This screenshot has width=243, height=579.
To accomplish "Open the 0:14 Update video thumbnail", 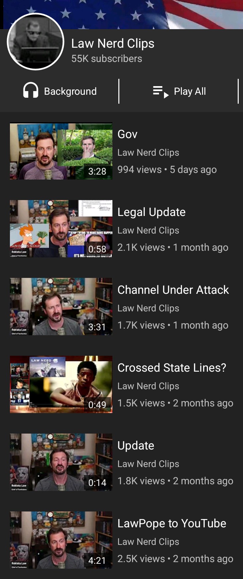I will [x=61, y=462].
